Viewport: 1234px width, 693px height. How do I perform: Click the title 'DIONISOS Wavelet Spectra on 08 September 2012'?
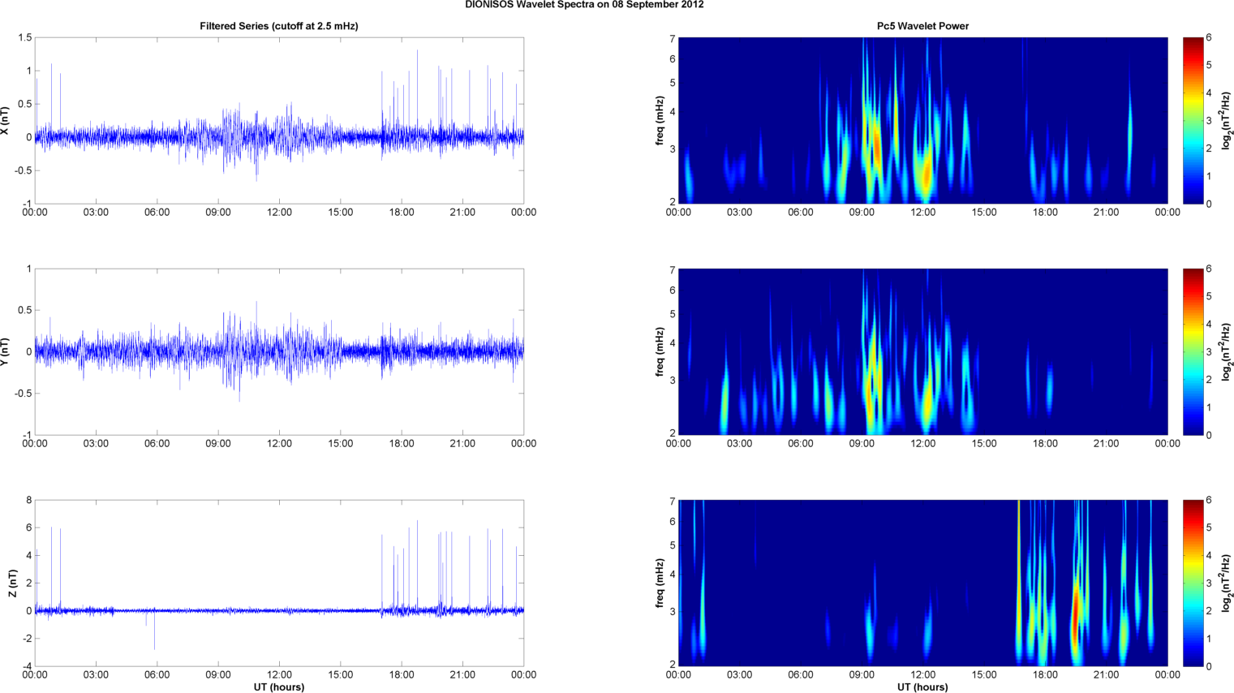[x=584, y=5]
